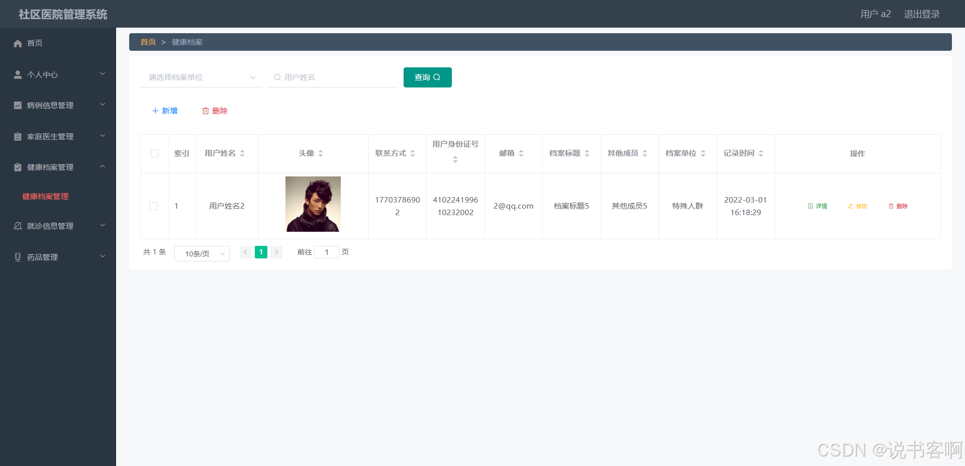The image size is (965, 466).
Task: Click the bell icon beside 就诊信息管理
Action: (x=18, y=226)
